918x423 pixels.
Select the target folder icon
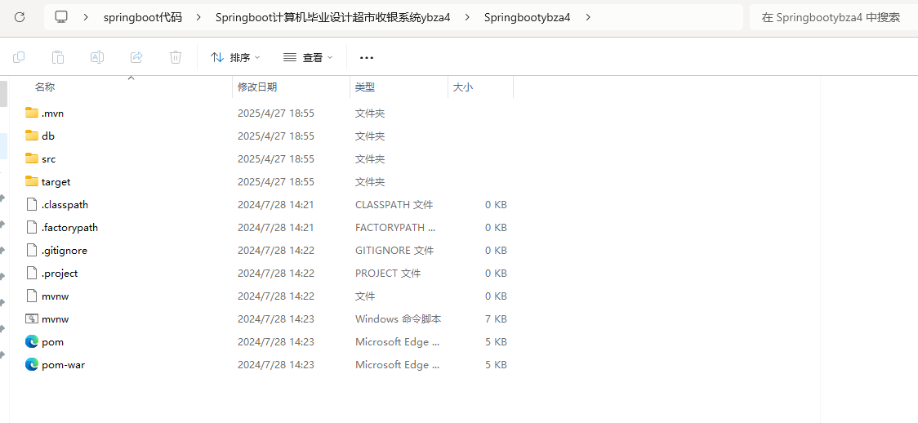coord(32,181)
